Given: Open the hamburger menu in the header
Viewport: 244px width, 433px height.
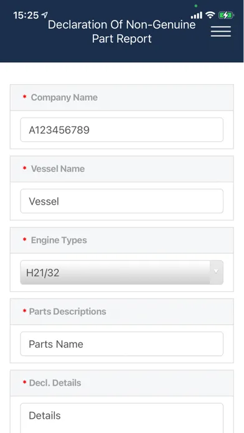Looking at the screenshot, I should pos(221,32).
